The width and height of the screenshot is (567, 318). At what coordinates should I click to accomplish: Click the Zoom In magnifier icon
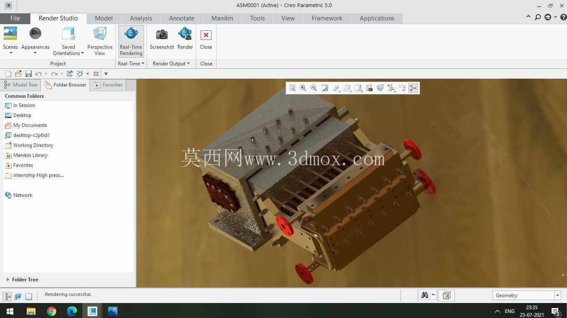(x=303, y=88)
